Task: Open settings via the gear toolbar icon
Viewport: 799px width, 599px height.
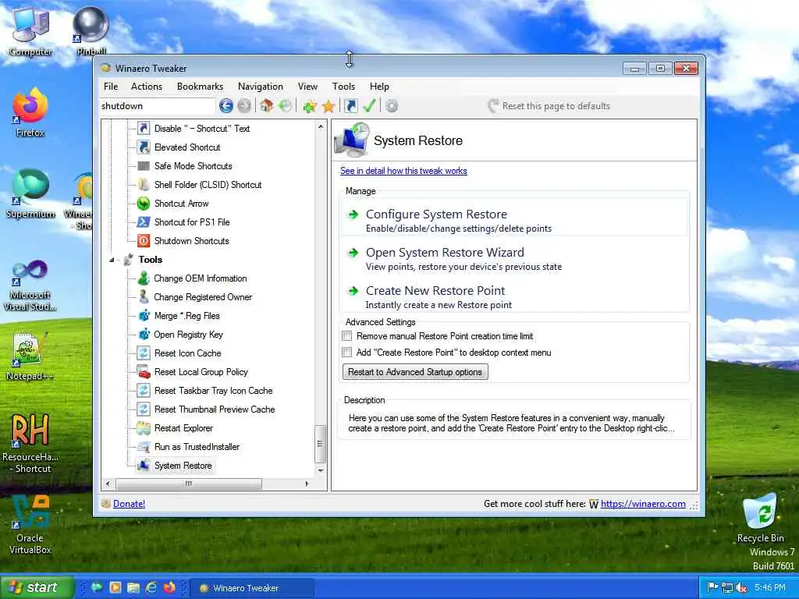Action: [x=392, y=106]
